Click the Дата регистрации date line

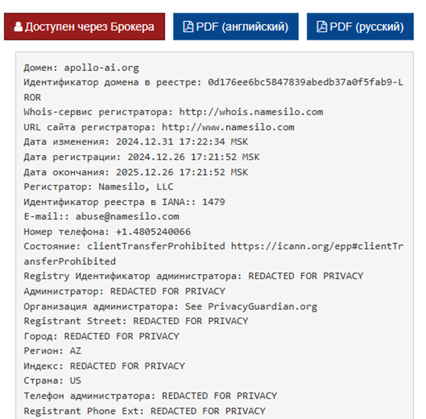tap(142, 157)
